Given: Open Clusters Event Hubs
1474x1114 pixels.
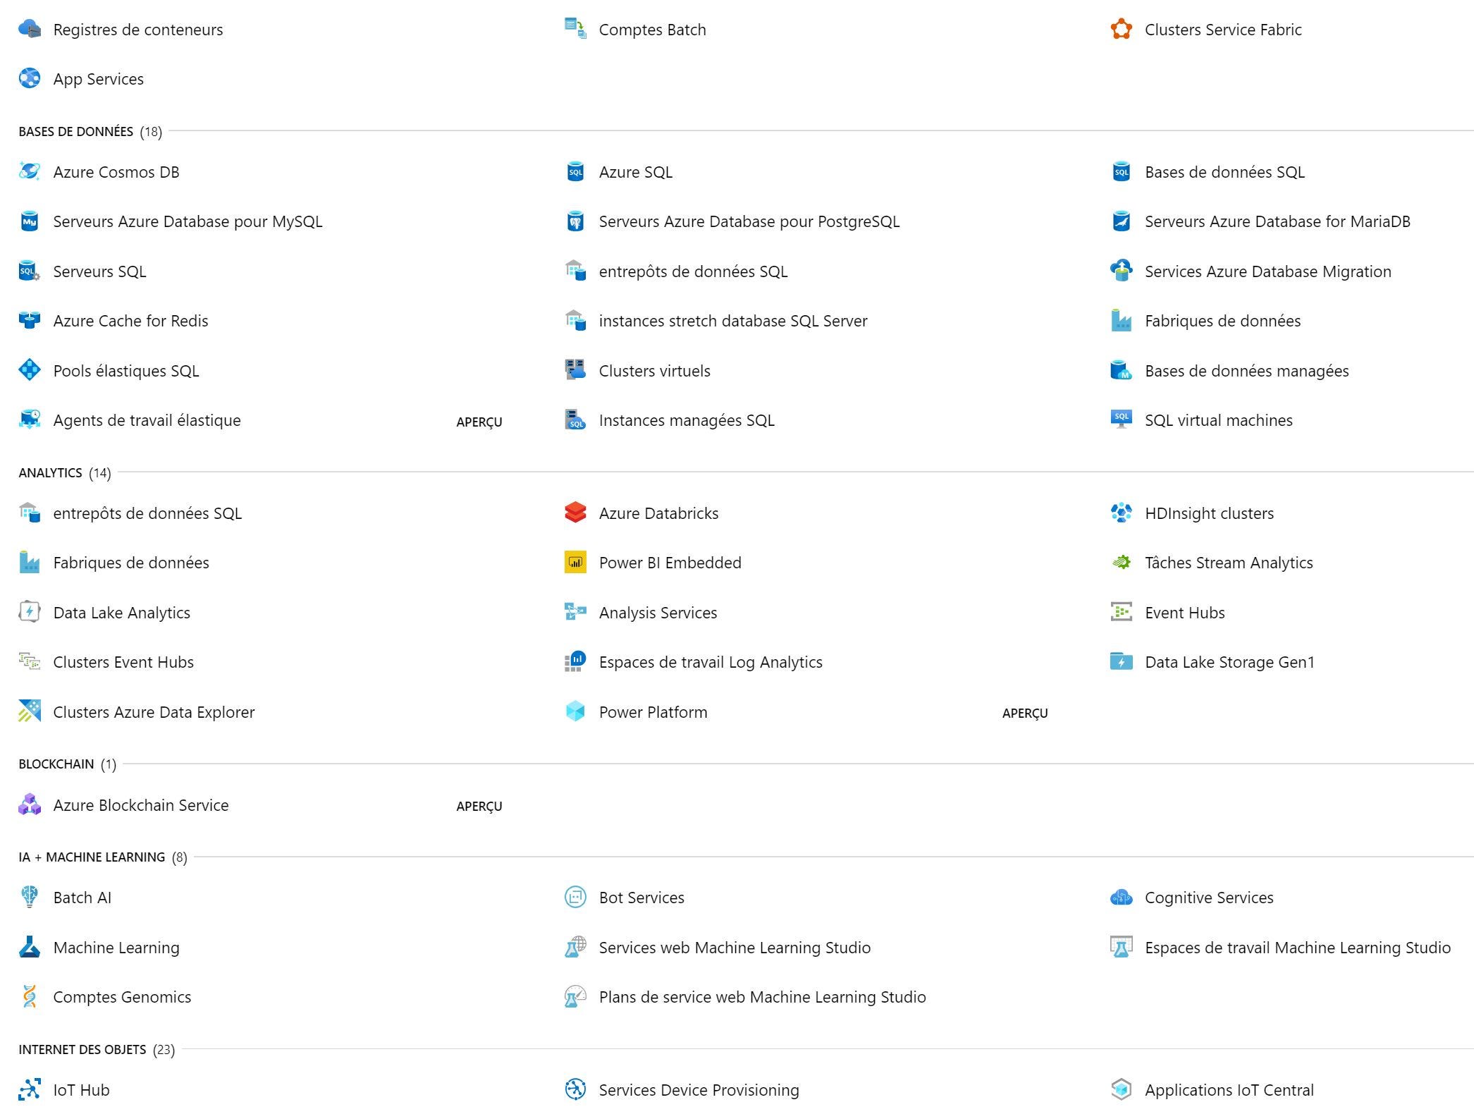Looking at the screenshot, I should pos(123,662).
